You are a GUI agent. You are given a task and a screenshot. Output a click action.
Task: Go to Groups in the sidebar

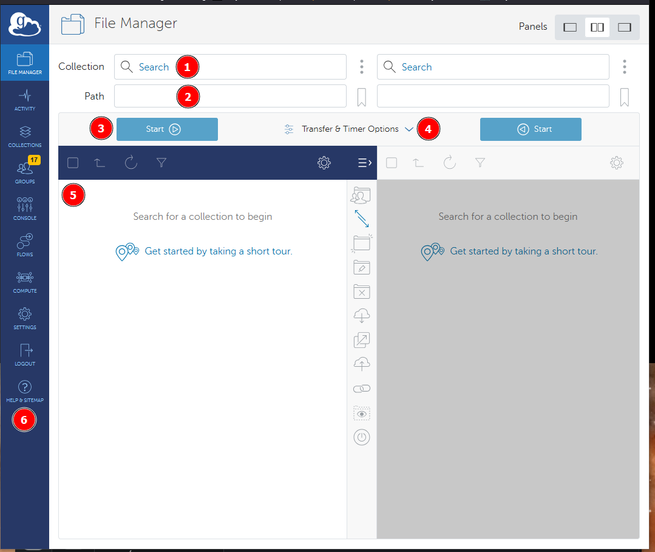(x=25, y=172)
